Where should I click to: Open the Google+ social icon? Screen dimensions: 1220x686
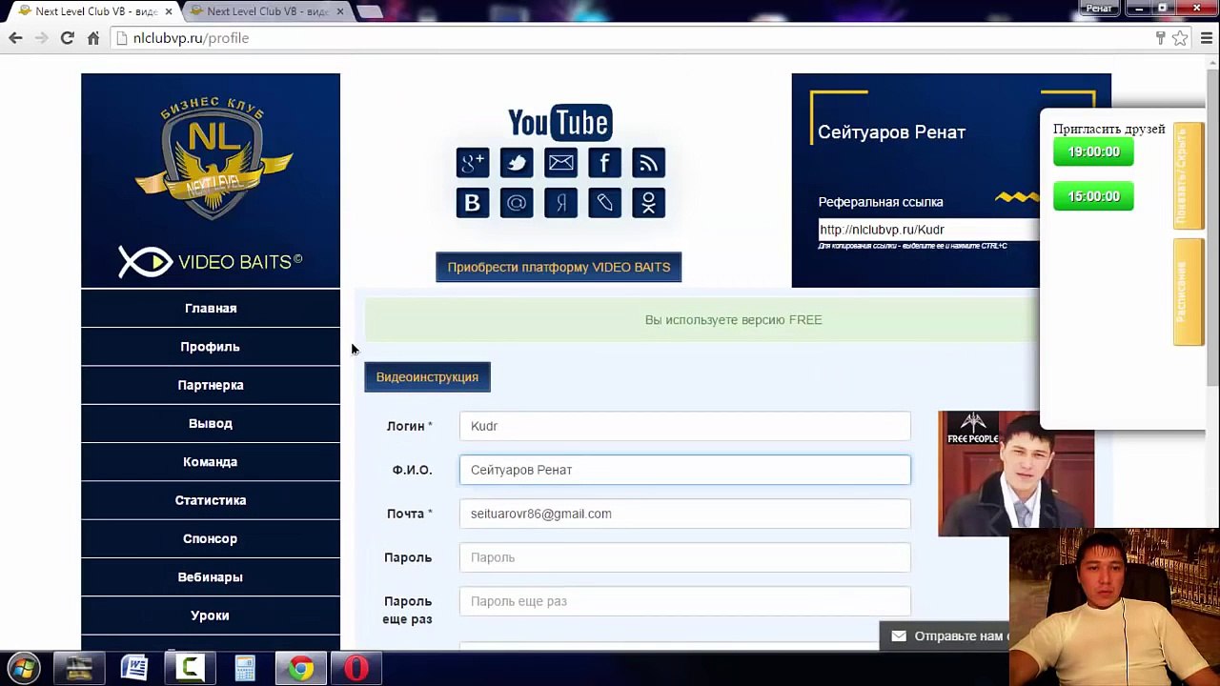click(x=473, y=163)
